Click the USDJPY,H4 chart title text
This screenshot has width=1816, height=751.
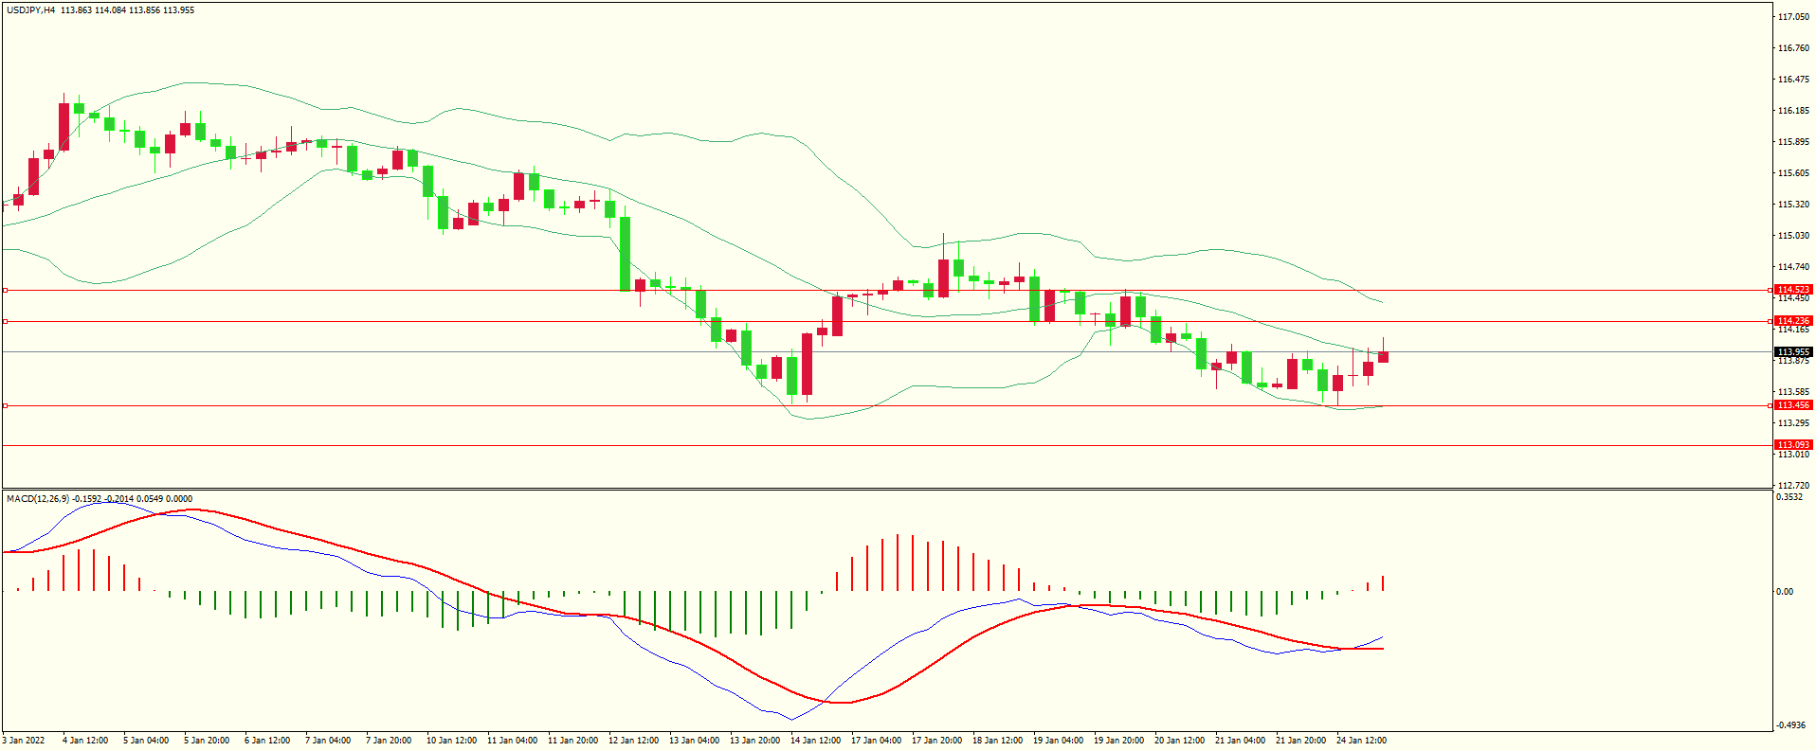click(30, 10)
